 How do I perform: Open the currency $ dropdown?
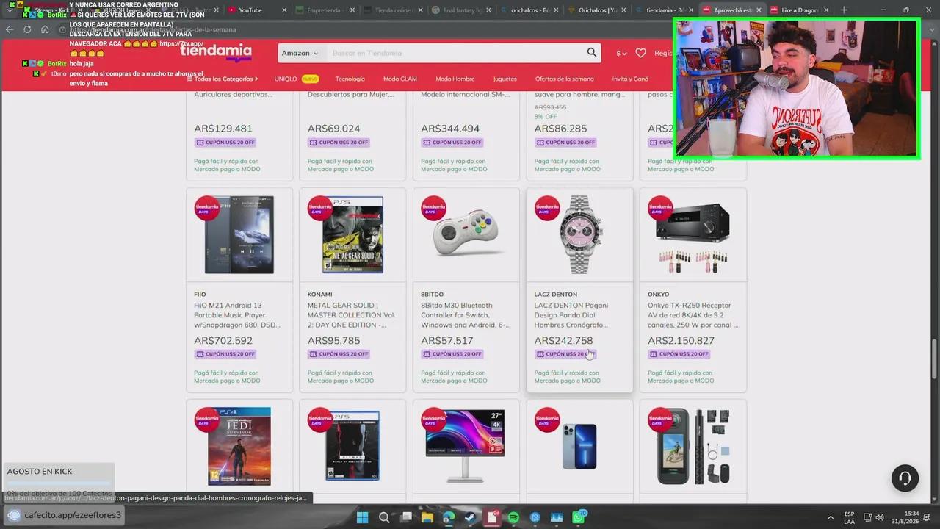pos(621,53)
